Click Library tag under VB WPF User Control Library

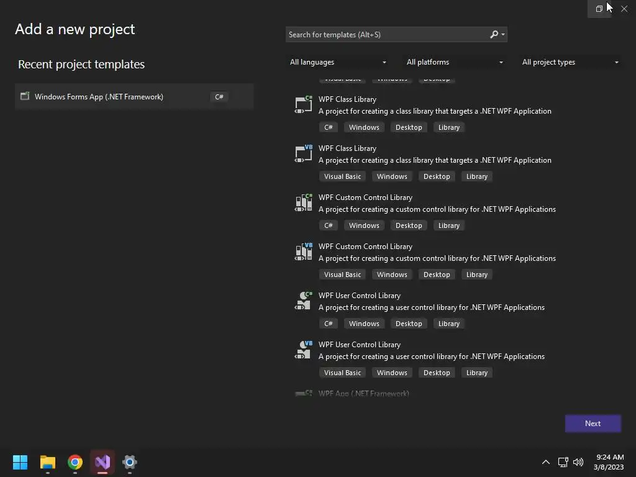[476, 373]
